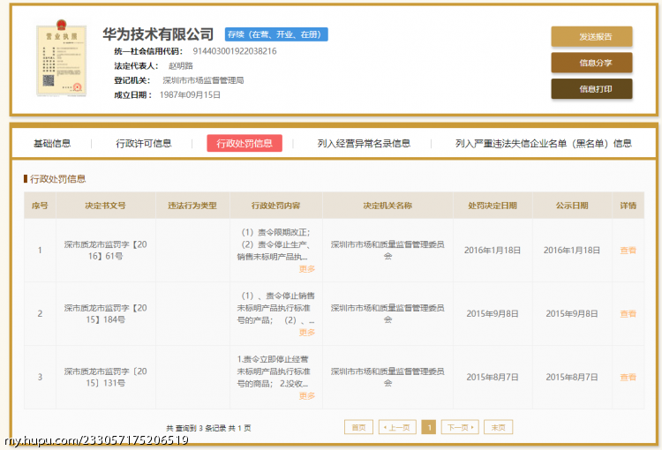Select the credit code 914403001922038216

[x=235, y=51]
